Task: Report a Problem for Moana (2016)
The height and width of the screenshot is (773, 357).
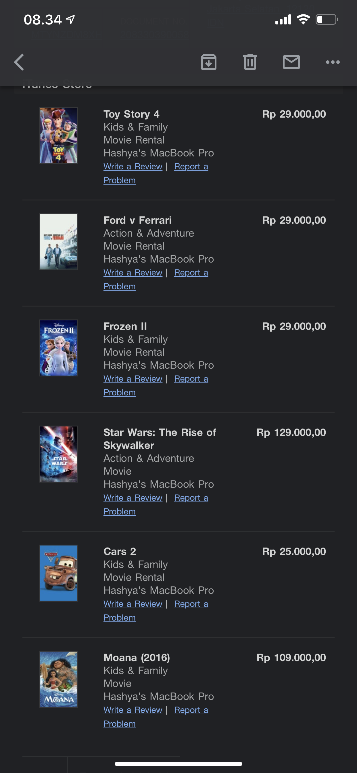Action: click(x=191, y=710)
